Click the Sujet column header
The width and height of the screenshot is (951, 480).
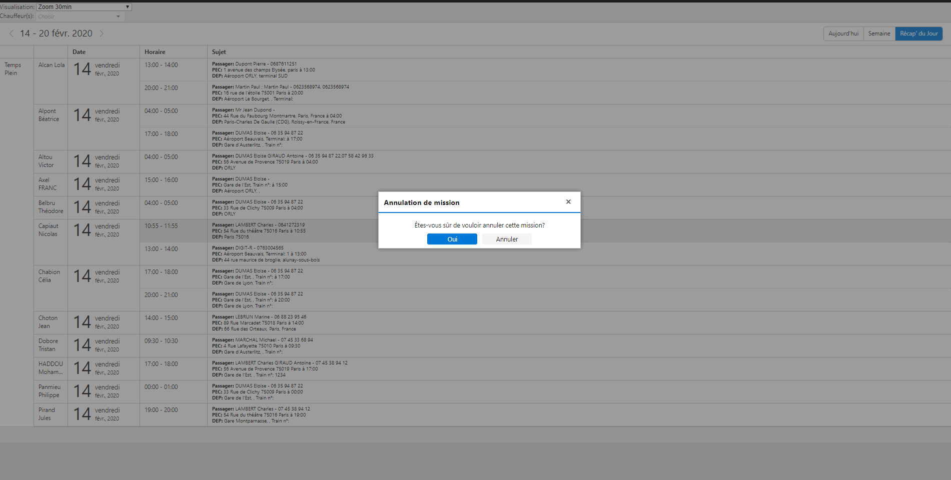pos(219,52)
